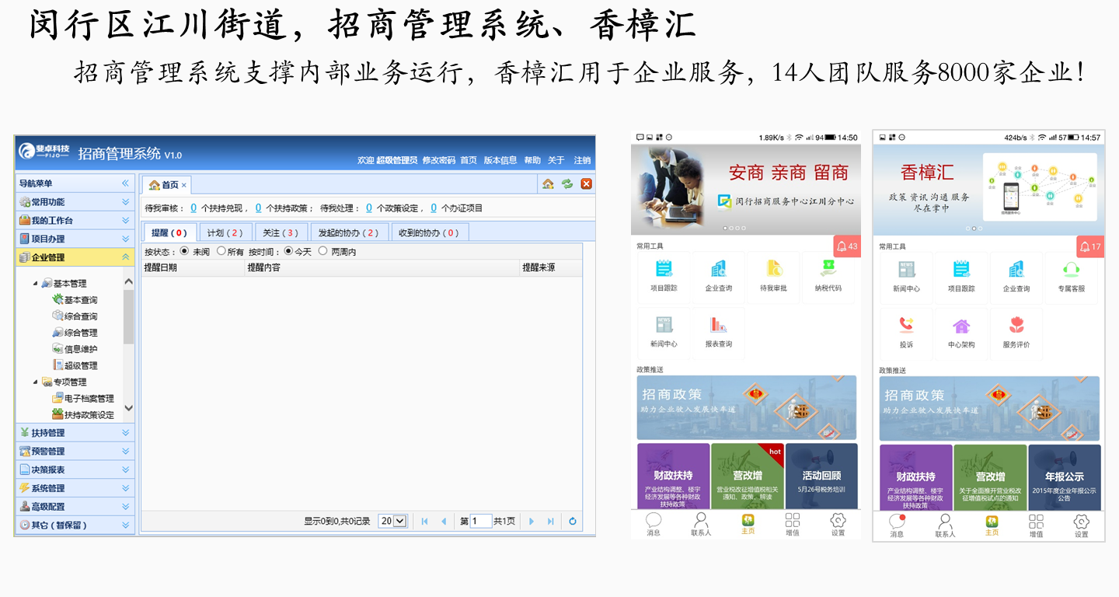Open the 纳税代码 tool icon
Image resolution: width=1119 pixels, height=597 pixels.
pyautogui.click(x=828, y=270)
